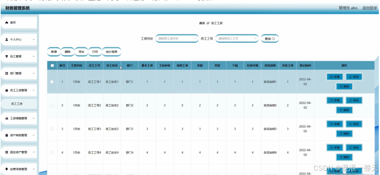Open the 员工工号 dropdown
The image size is (380, 175).
pyautogui.click(x=237, y=39)
